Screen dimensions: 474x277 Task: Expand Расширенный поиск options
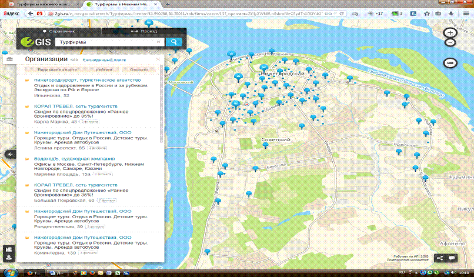coord(104,60)
